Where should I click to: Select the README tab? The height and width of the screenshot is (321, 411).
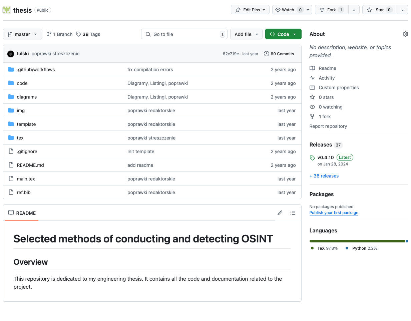[x=22, y=213]
